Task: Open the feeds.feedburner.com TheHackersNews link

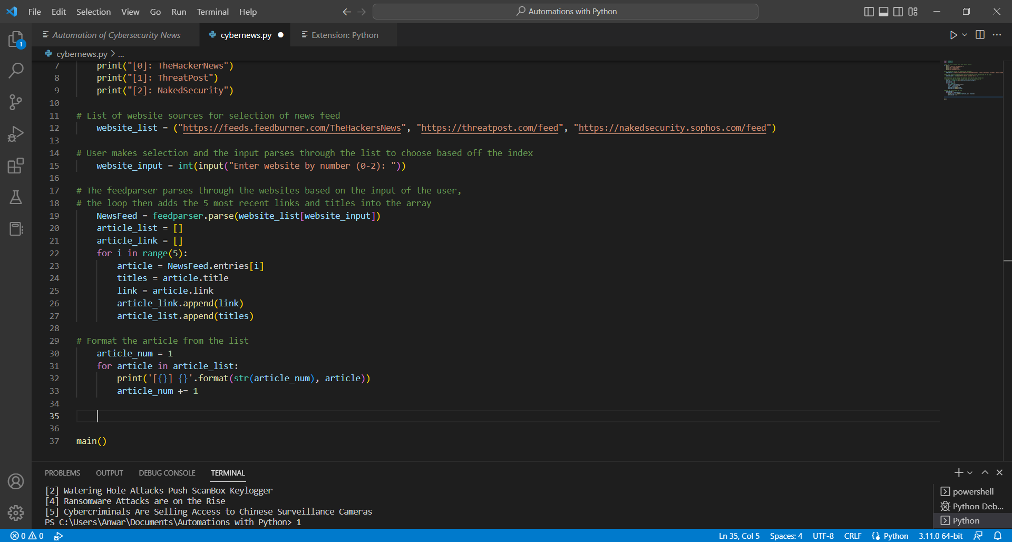Action: [291, 128]
